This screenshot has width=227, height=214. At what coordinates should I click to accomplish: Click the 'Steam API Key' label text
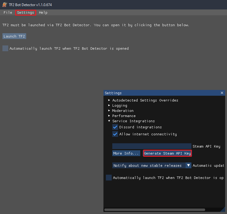(x=206, y=146)
